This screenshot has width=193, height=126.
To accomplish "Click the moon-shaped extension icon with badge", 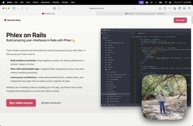I will point(179,8).
